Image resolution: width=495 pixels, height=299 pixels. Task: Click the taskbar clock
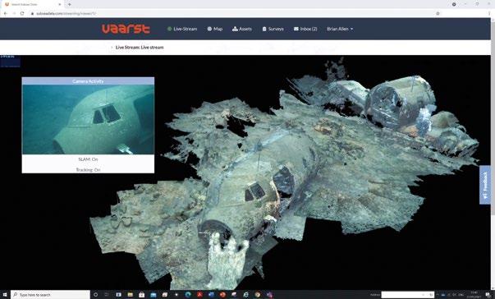[474, 295]
